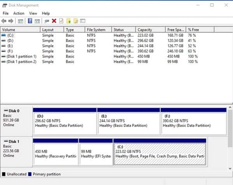Click the 223.02 GB capacity cell
This screenshot has width=233, height=185.
click(x=146, y=35)
